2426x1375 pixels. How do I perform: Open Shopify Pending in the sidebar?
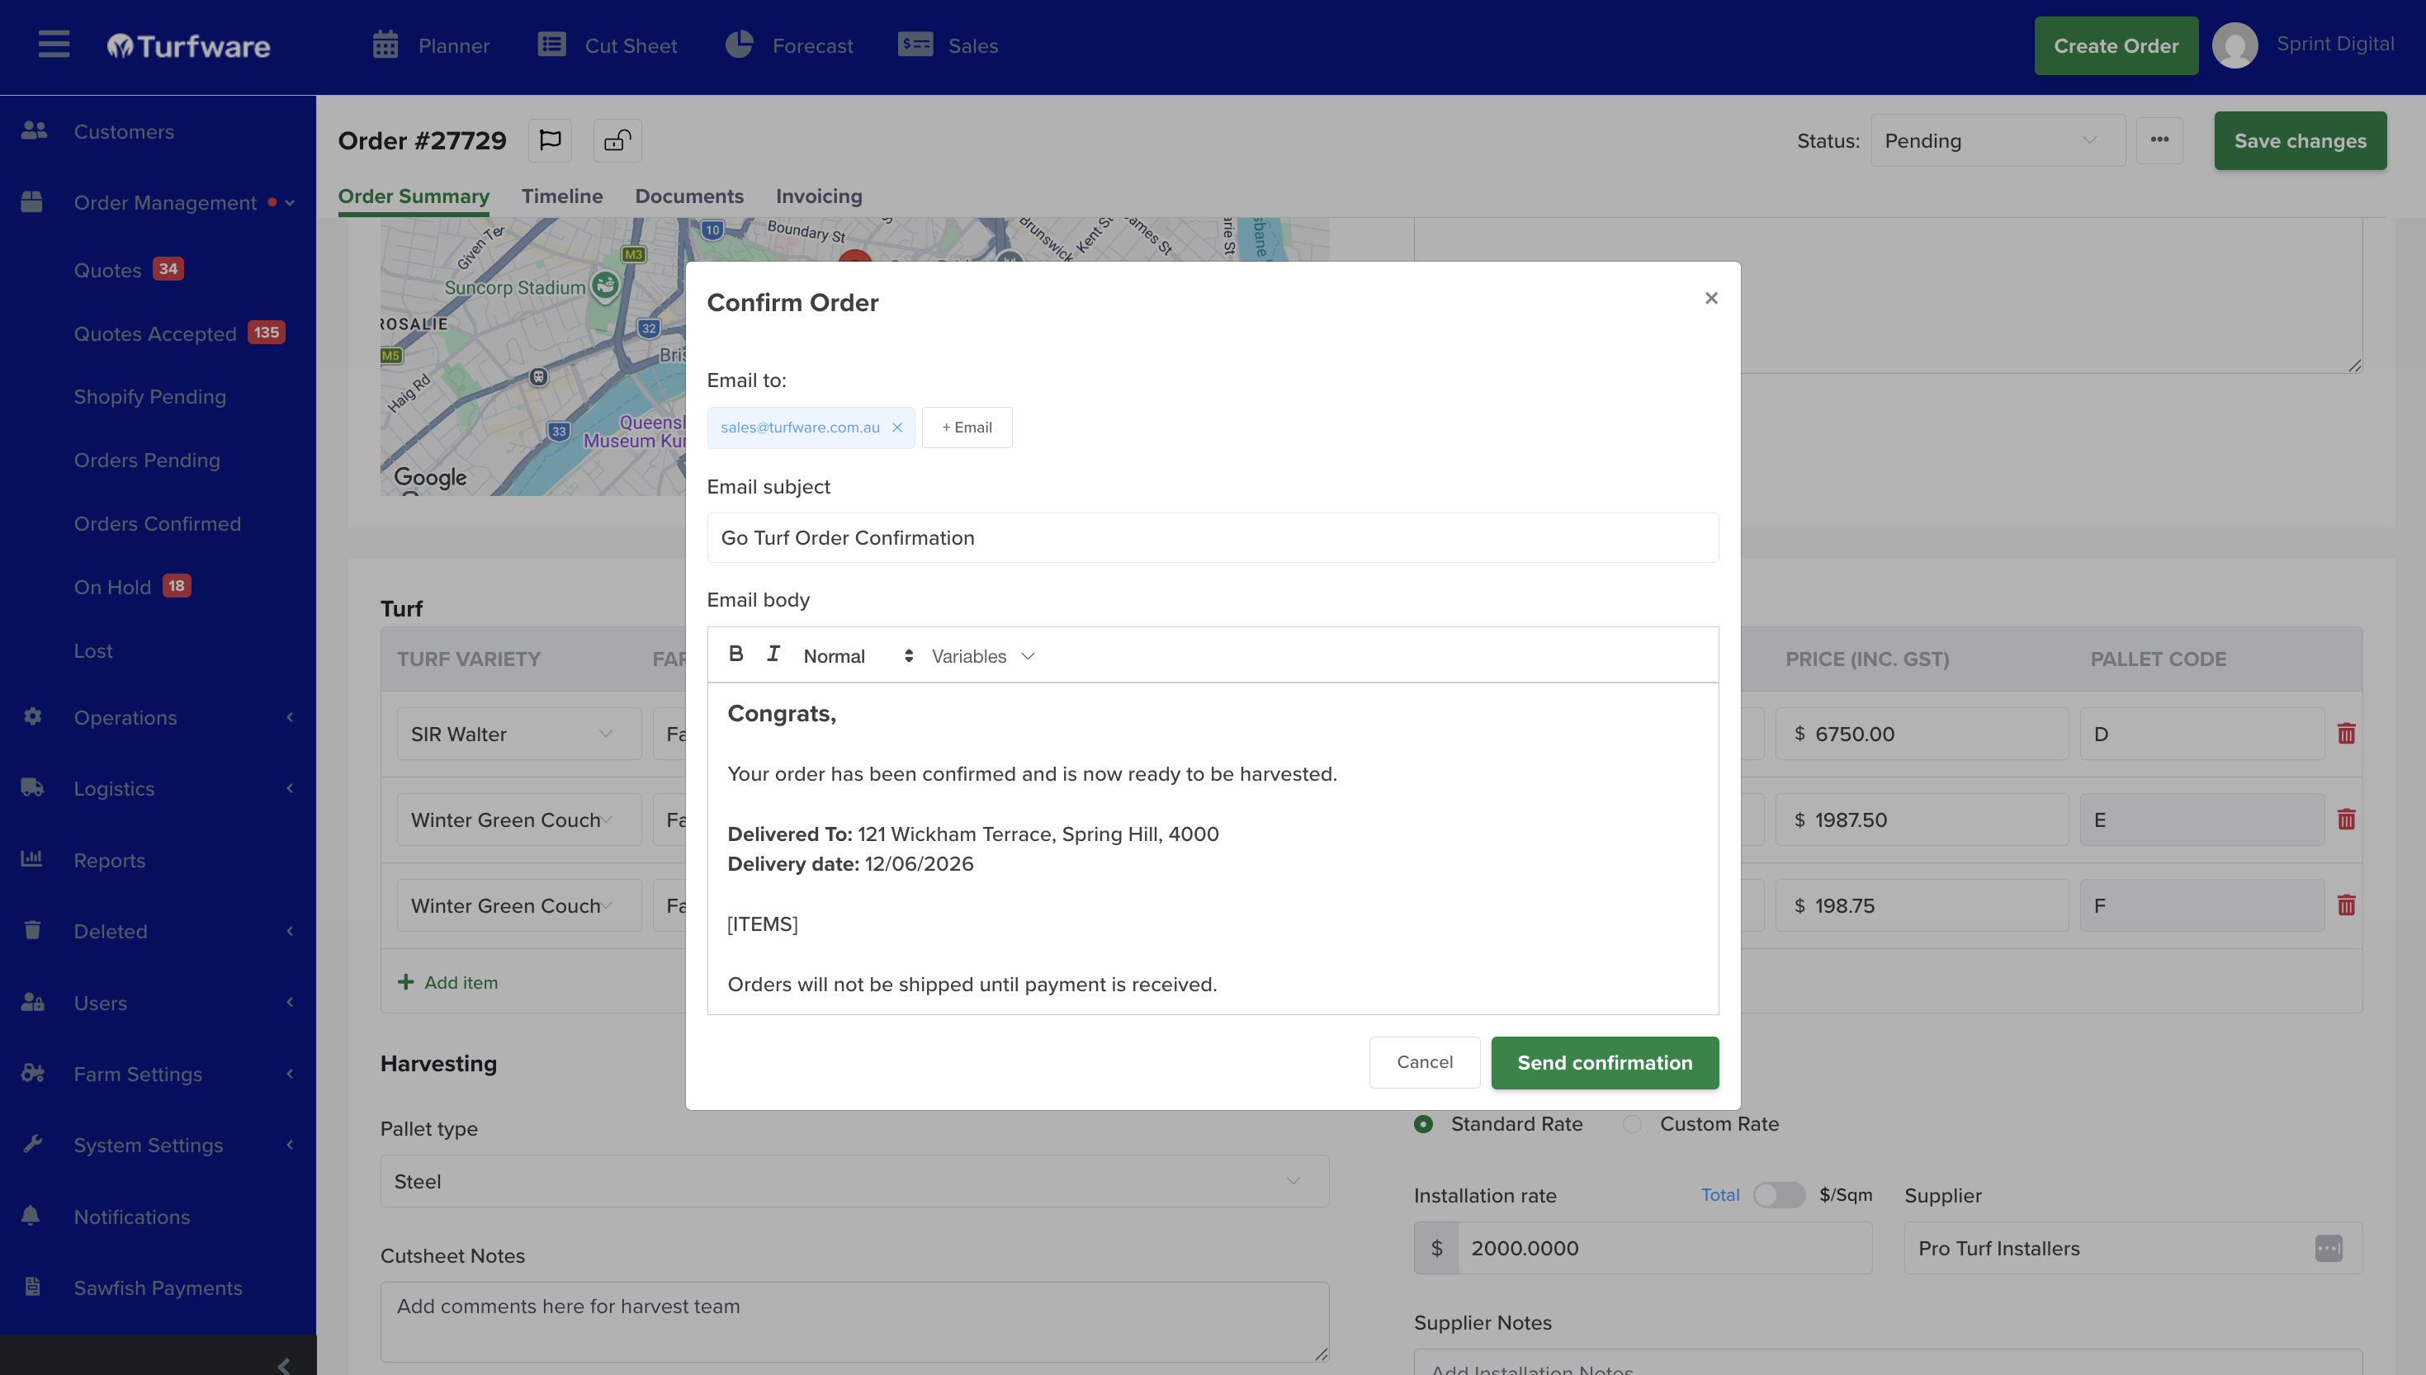(x=149, y=397)
